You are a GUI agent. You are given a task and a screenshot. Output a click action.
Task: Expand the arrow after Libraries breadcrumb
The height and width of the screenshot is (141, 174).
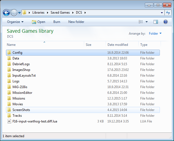coord(47,13)
